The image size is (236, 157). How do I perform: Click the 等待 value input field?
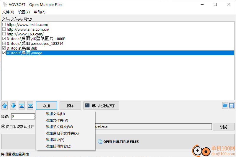point(23,116)
